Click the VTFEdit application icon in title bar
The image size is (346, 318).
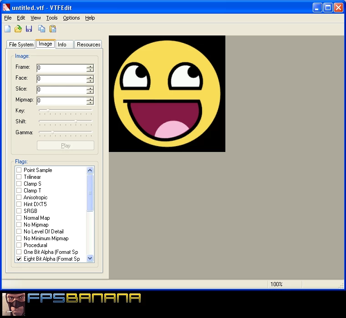6,7
